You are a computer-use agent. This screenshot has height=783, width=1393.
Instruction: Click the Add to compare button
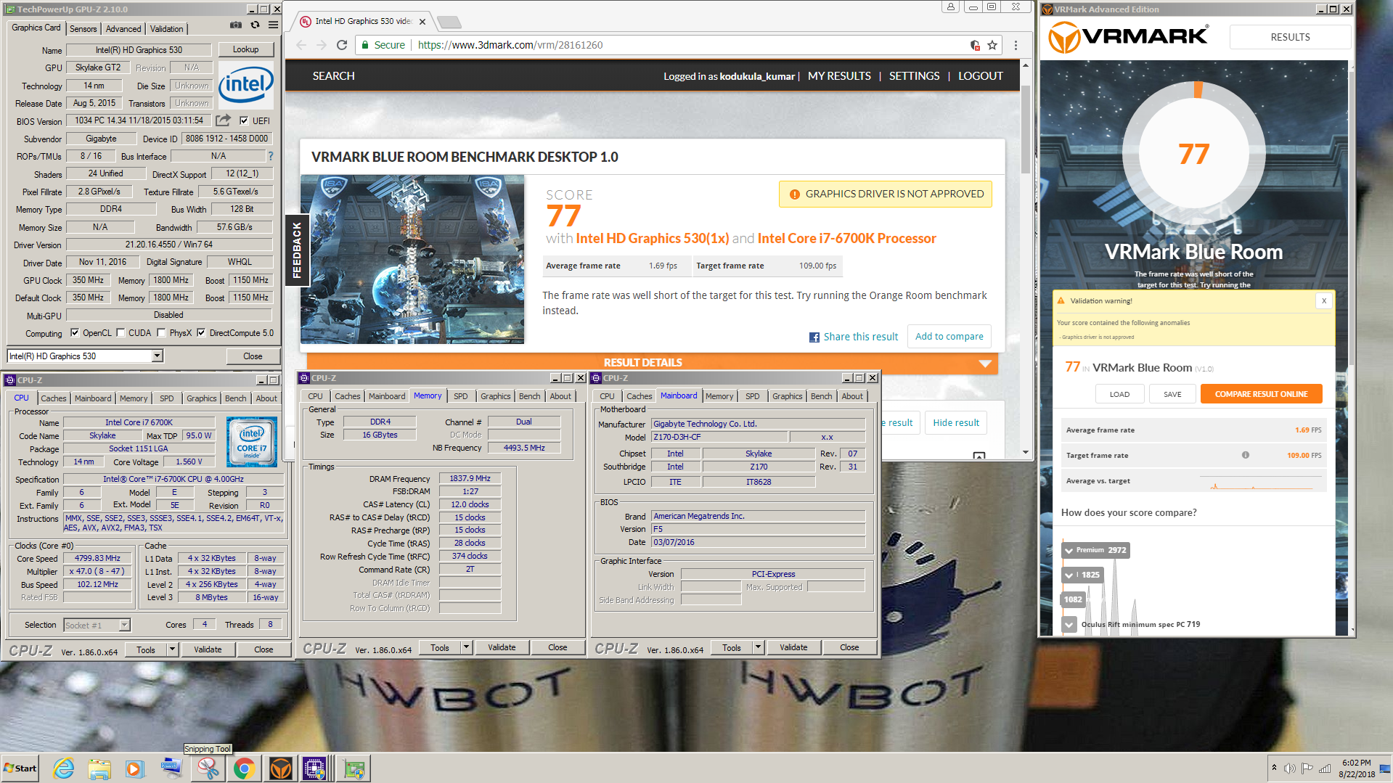pos(949,337)
